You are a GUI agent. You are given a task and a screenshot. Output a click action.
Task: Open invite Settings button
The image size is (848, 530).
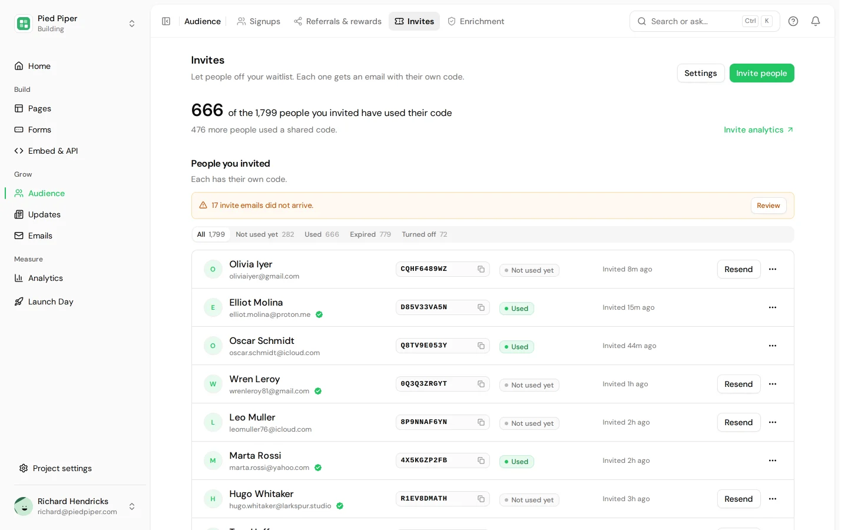tap(701, 73)
